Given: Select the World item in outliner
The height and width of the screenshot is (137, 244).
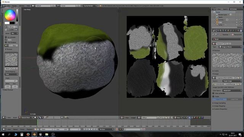Looking at the screenshot, I should (x=220, y=17).
